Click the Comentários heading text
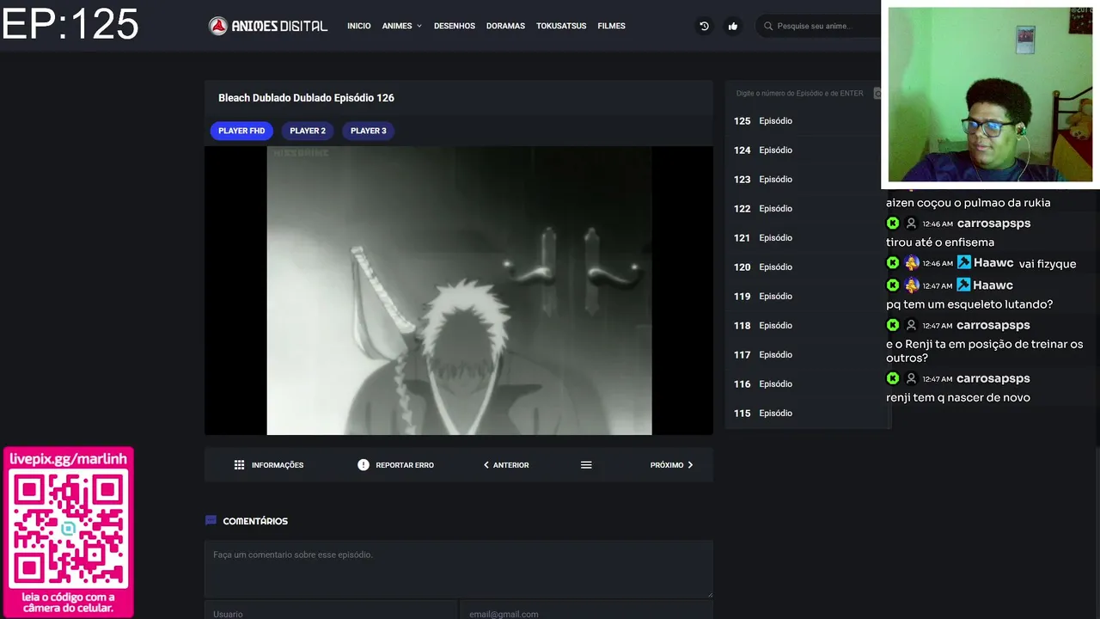 tap(255, 521)
